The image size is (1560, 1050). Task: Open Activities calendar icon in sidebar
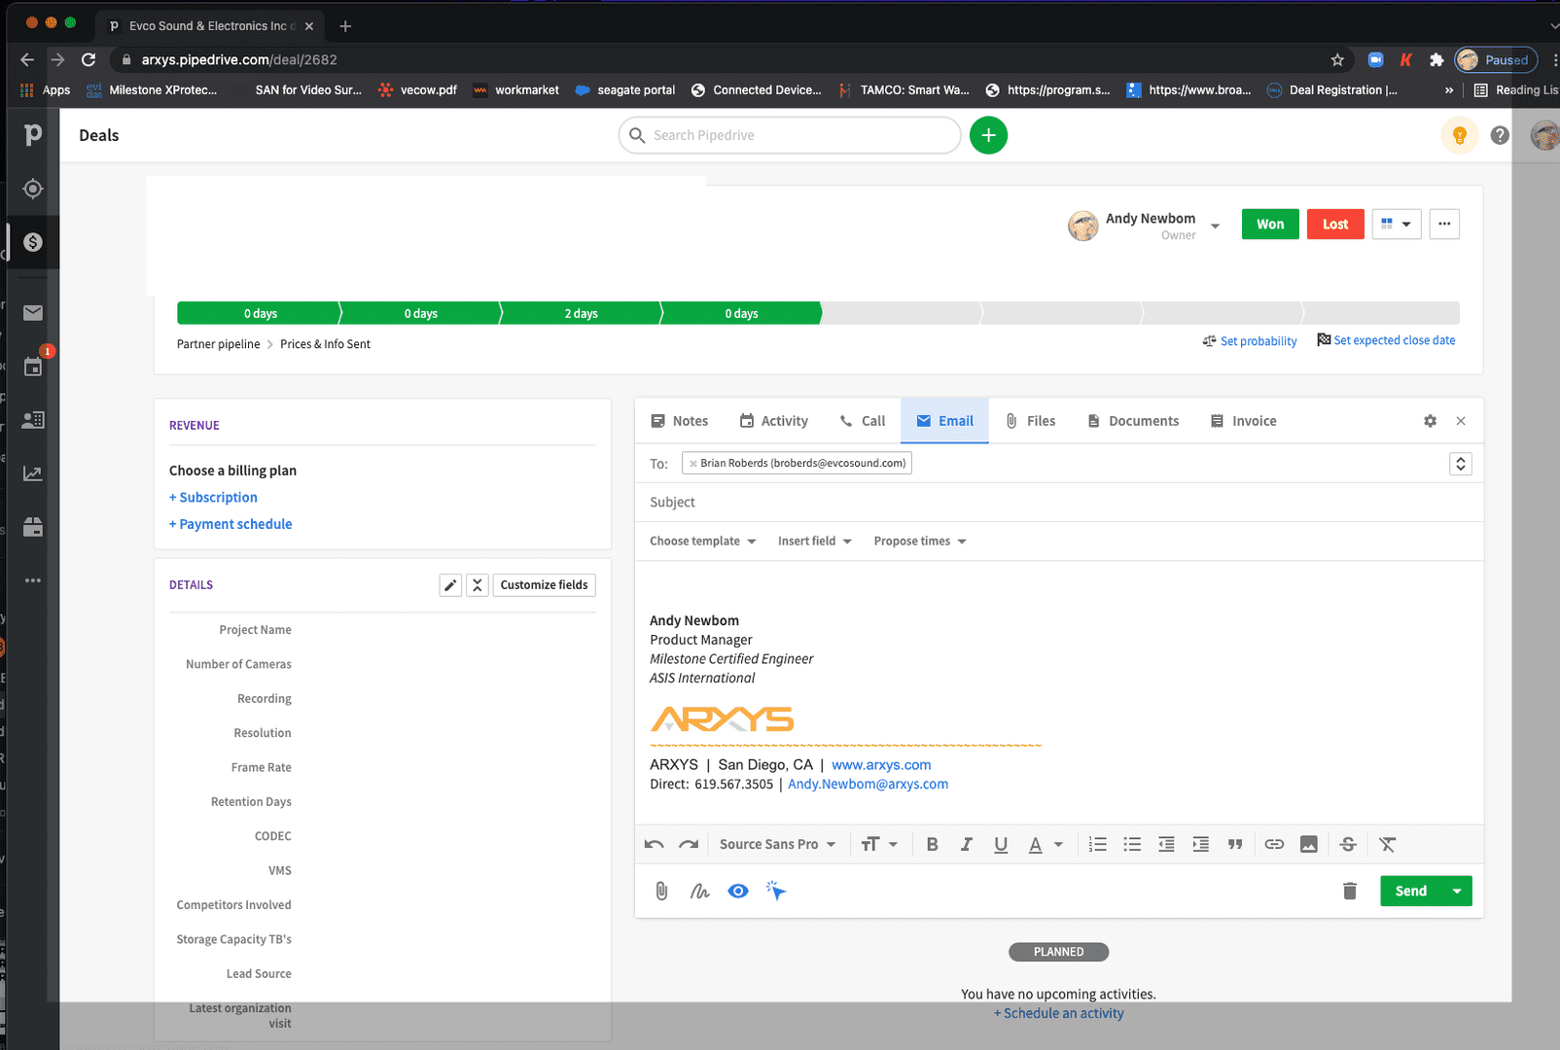click(x=33, y=367)
